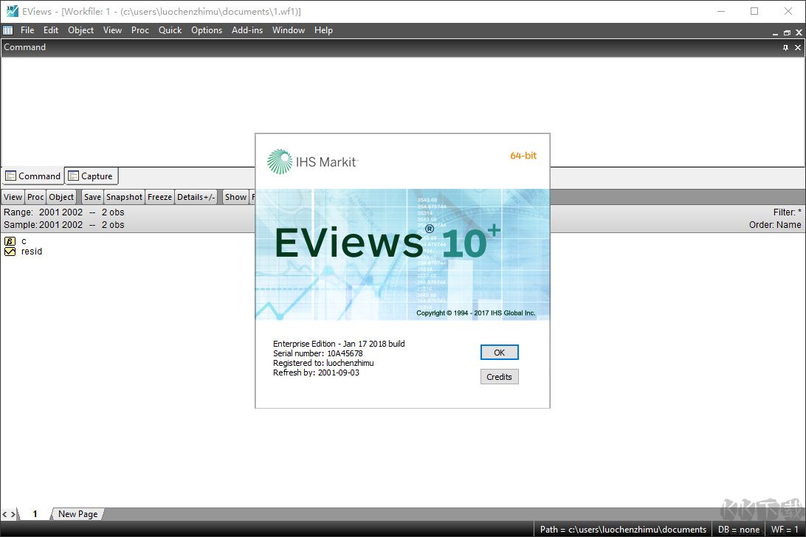This screenshot has width=806, height=537.
Task: Close the inner workfile window
Action: pyautogui.click(x=799, y=32)
